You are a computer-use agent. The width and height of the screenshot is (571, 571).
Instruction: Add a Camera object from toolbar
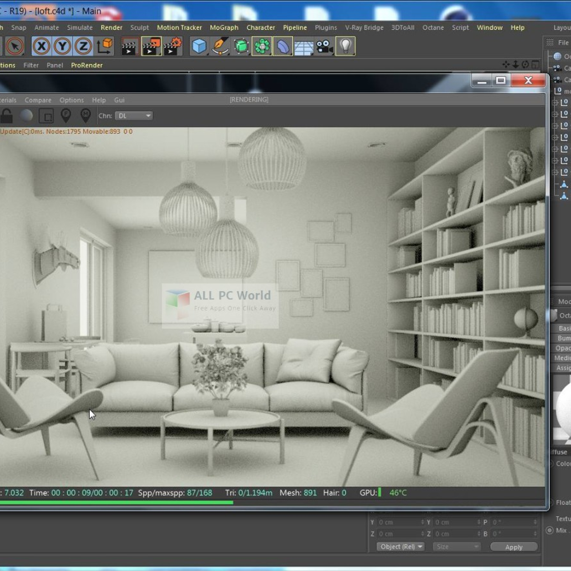[324, 47]
